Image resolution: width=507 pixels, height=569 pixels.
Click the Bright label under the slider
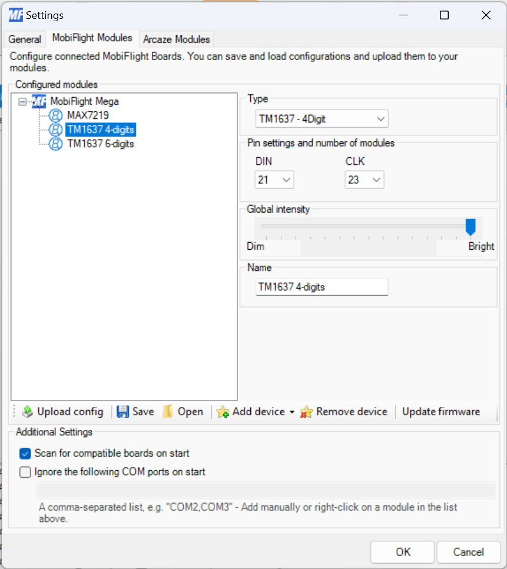click(x=481, y=246)
